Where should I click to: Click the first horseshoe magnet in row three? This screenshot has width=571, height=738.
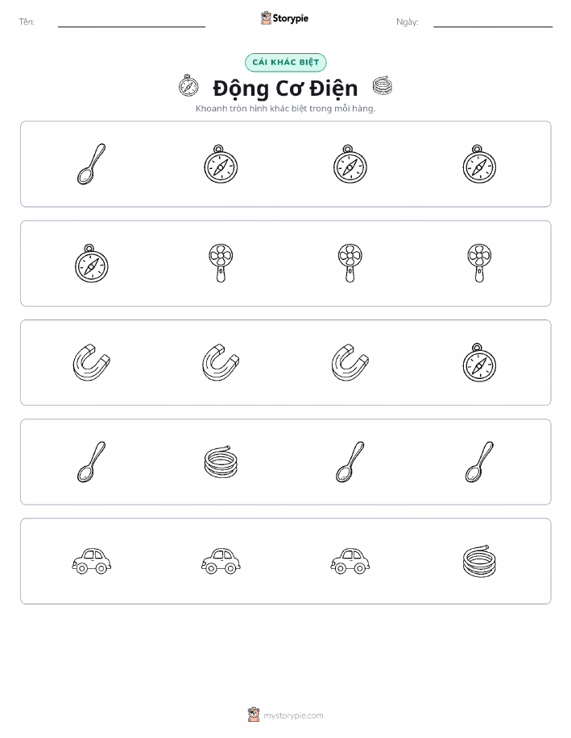click(x=91, y=362)
